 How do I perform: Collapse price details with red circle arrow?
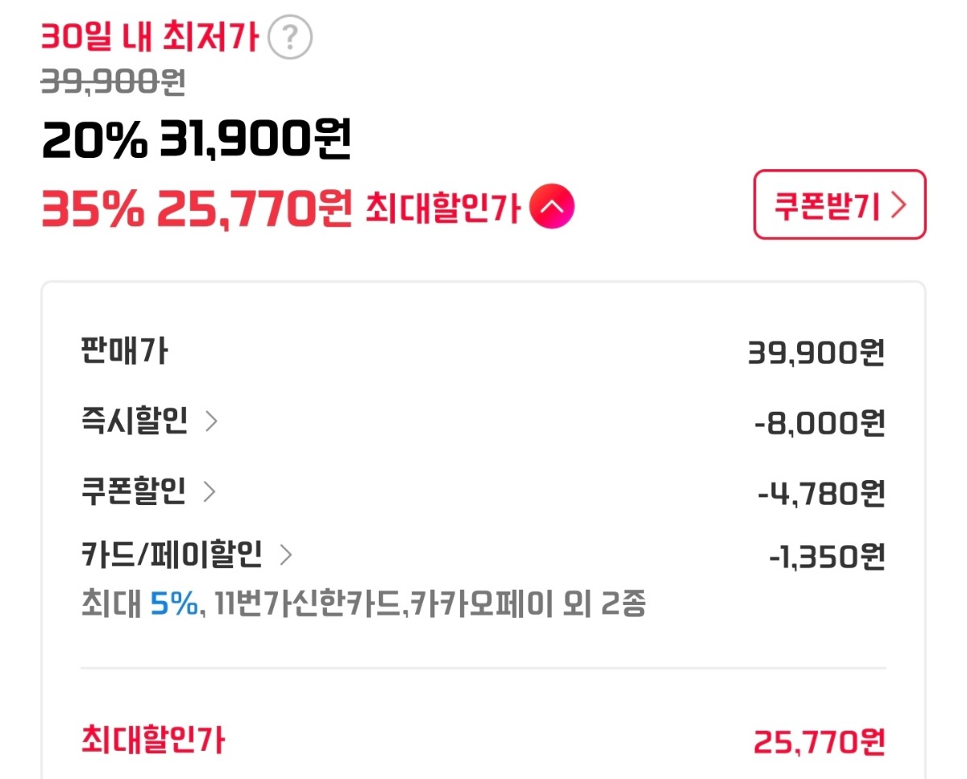coord(552,208)
